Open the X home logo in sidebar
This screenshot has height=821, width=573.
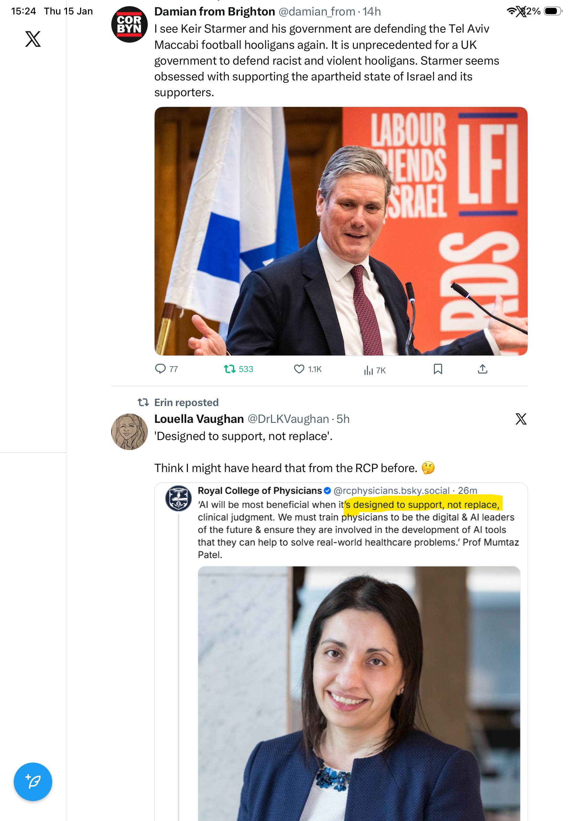point(33,39)
